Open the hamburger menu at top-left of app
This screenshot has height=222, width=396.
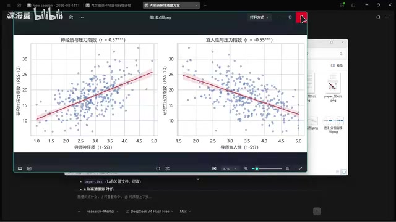(9, 6)
